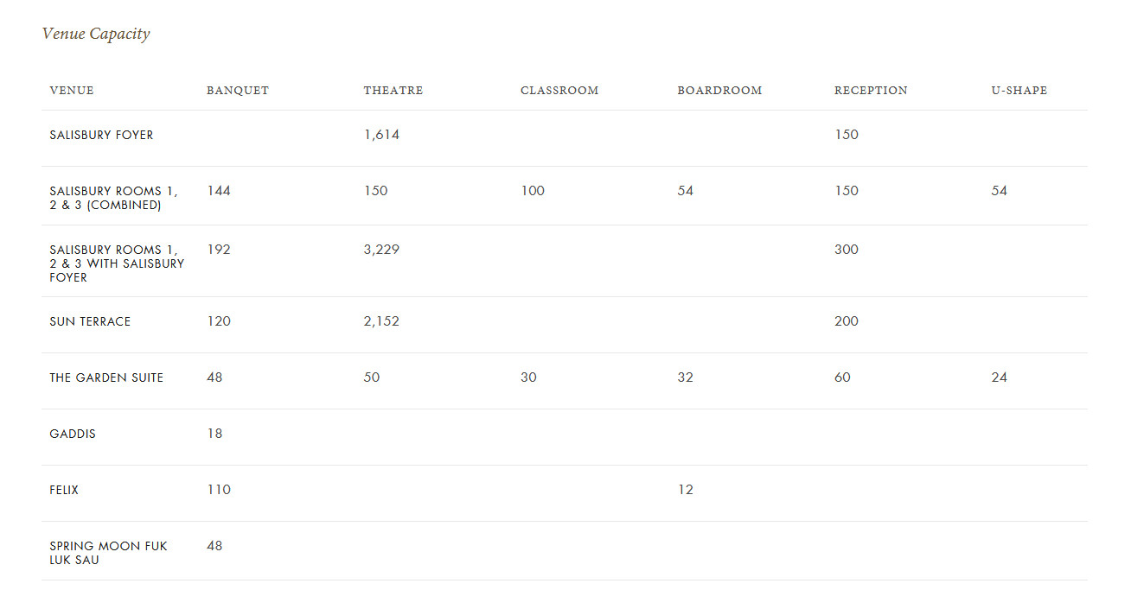This screenshot has width=1131, height=609.
Task: Click Sun Terrace reception value 200
Action: tap(847, 321)
